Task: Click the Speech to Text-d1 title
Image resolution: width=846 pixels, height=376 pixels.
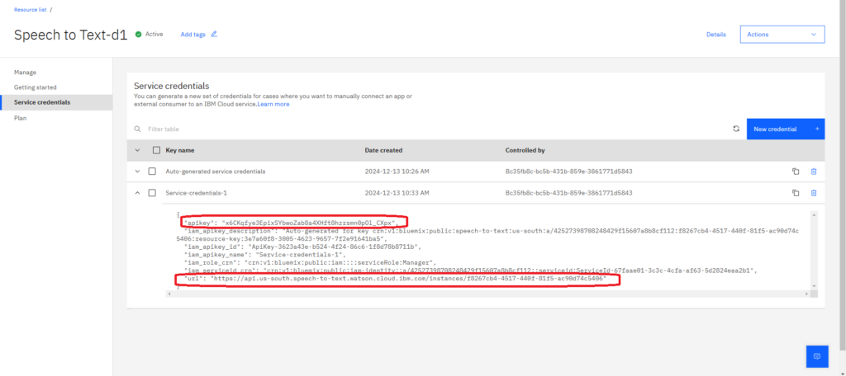Action: click(x=71, y=35)
